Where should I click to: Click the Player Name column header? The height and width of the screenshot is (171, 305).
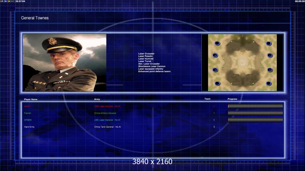tap(31, 99)
